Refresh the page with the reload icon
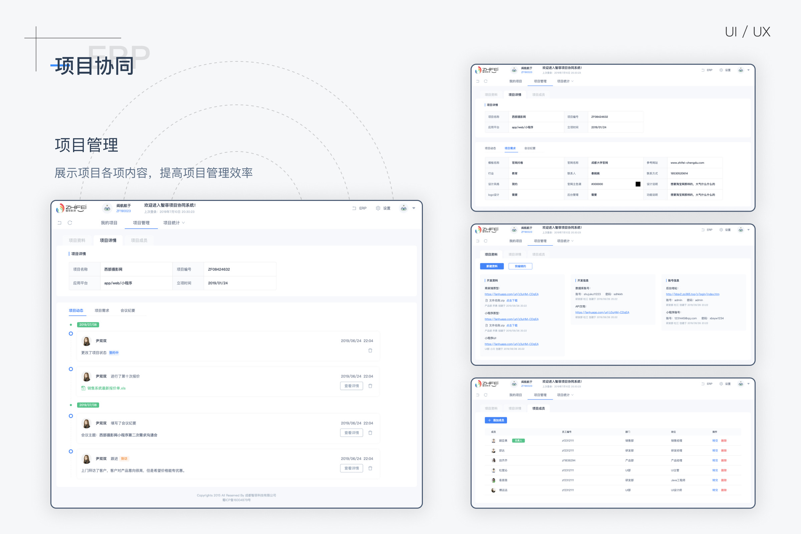The image size is (801, 534). point(70,222)
